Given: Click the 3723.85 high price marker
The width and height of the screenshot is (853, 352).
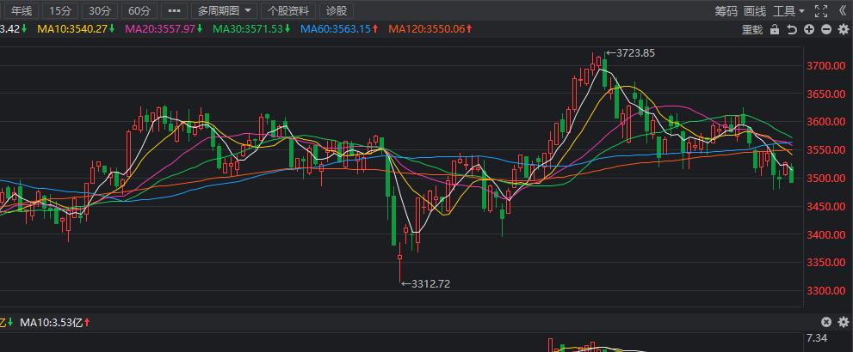Looking at the screenshot, I should tap(631, 53).
